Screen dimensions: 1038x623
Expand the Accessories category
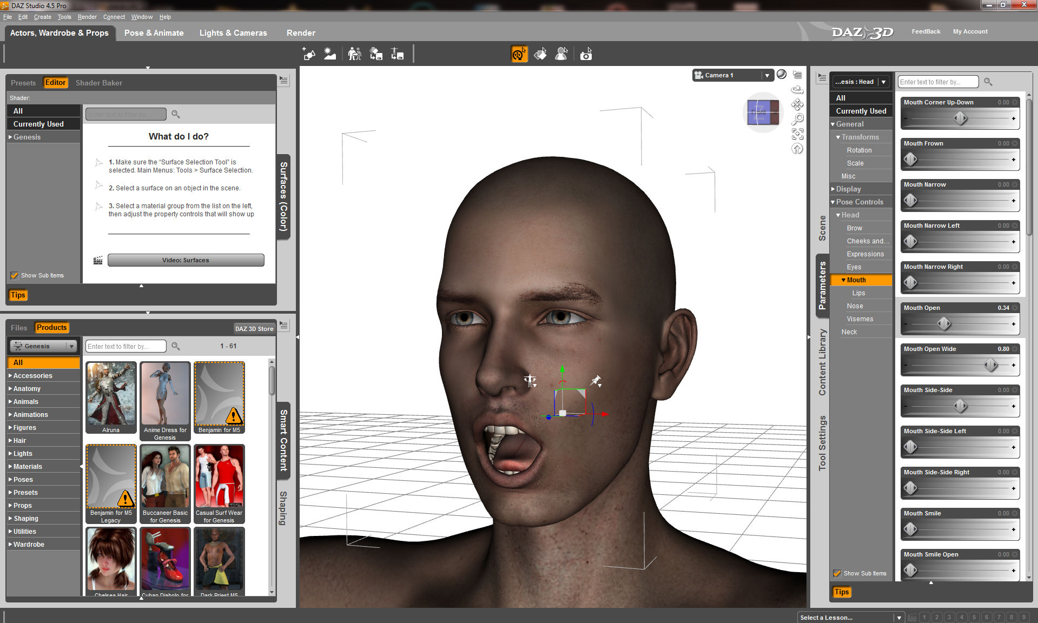(10, 375)
